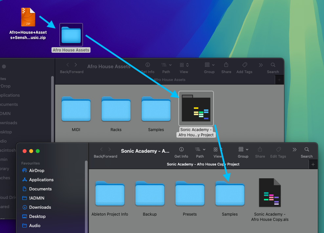
Task: Open Path dropdown in Sonic Academy window
Action: tap(200, 149)
